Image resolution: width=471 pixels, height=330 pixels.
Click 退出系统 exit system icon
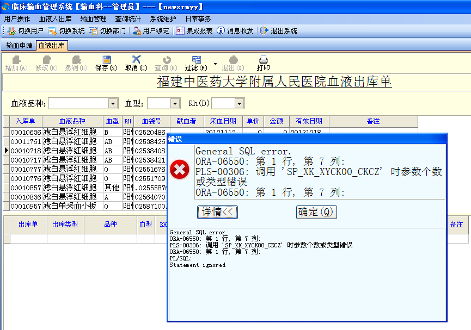[264, 31]
